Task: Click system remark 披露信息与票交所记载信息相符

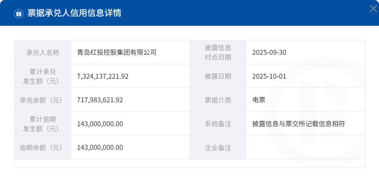Action: (298, 124)
